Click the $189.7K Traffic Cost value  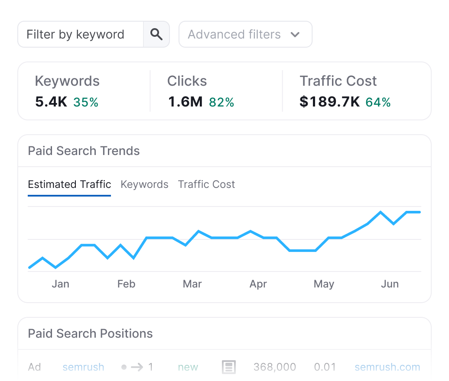coord(329,102)
